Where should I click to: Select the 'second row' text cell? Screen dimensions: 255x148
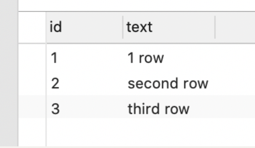[x=169, y=83]
